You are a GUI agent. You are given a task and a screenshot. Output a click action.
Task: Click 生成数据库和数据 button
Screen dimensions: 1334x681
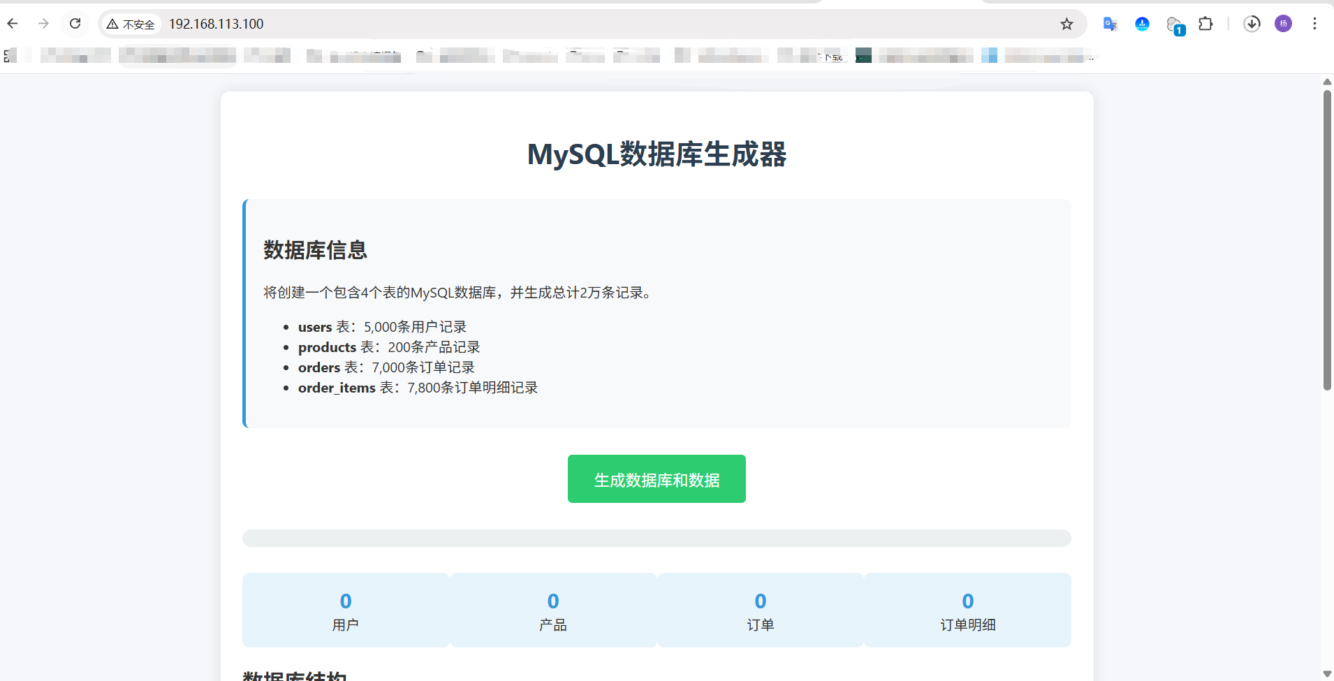657,479
